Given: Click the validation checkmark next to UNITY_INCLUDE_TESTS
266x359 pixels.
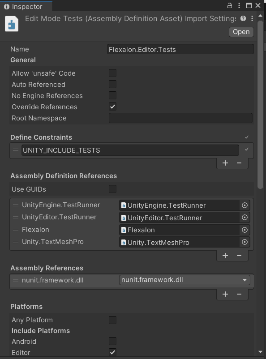Looking at the screenshot, I should pyautogui.click(x=246, y=150).
